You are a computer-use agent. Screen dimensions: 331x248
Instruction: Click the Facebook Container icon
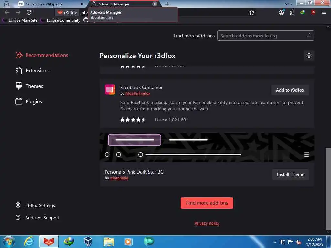click(110, 89)
